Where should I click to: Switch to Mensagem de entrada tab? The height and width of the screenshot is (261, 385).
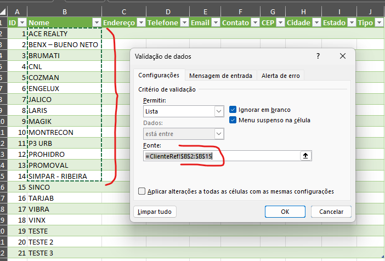point(220,76)
